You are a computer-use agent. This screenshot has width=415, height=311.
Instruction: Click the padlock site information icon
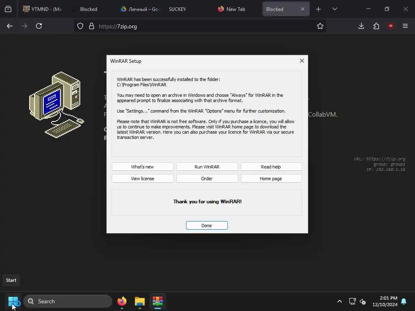tap(92, 26)
